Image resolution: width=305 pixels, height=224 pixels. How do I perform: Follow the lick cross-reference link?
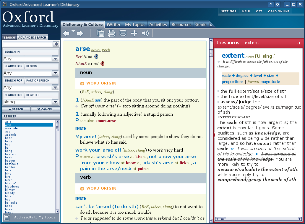coord(183,163)
